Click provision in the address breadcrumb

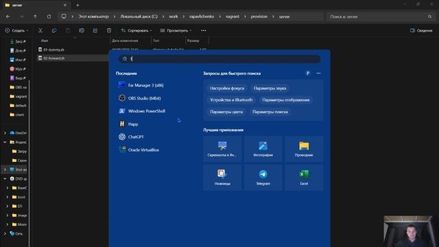pos(259,16)
